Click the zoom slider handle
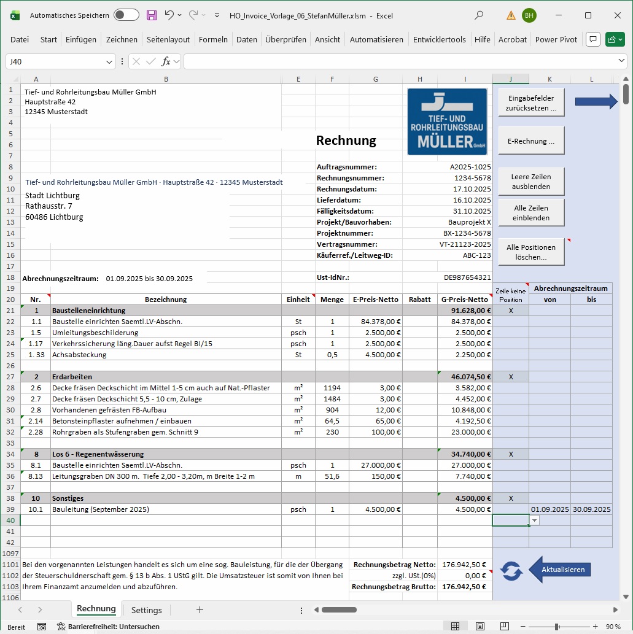This screenshot has height=634, width=633. (556, 627)
